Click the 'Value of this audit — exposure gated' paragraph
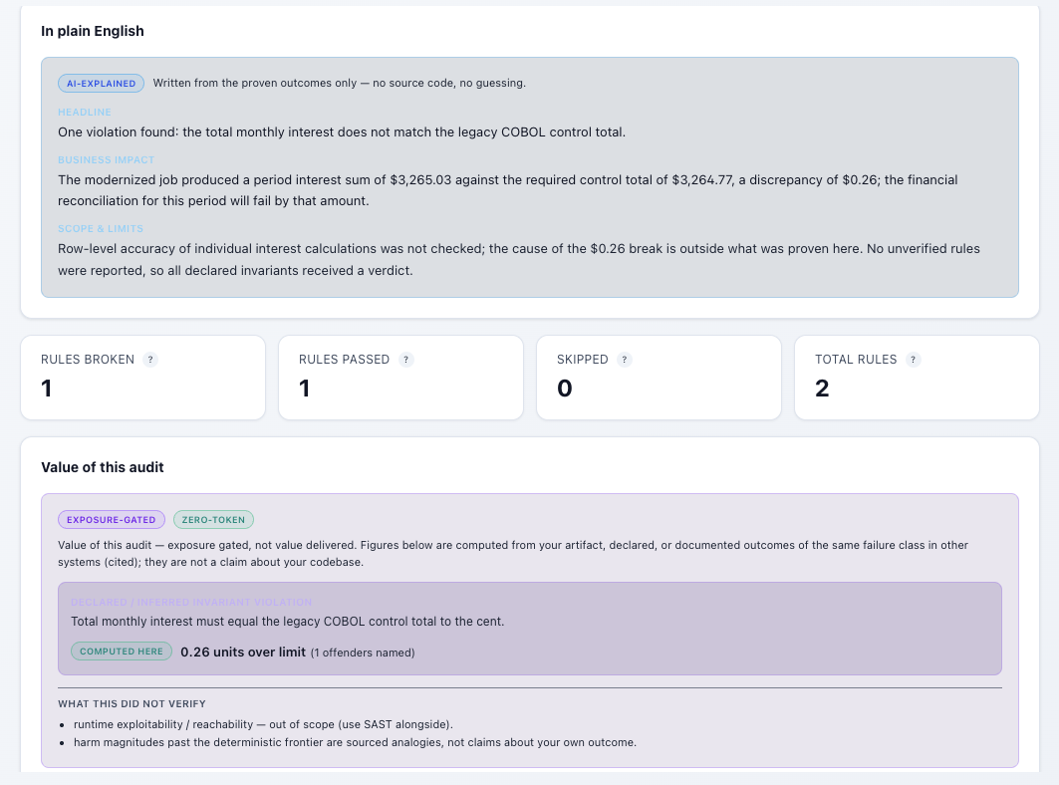Viewport: 1059px width, 785px height. click(x=513, y=554)
